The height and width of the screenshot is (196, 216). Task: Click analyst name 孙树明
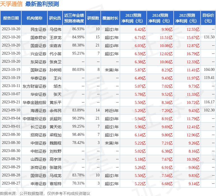click(55, 70)
